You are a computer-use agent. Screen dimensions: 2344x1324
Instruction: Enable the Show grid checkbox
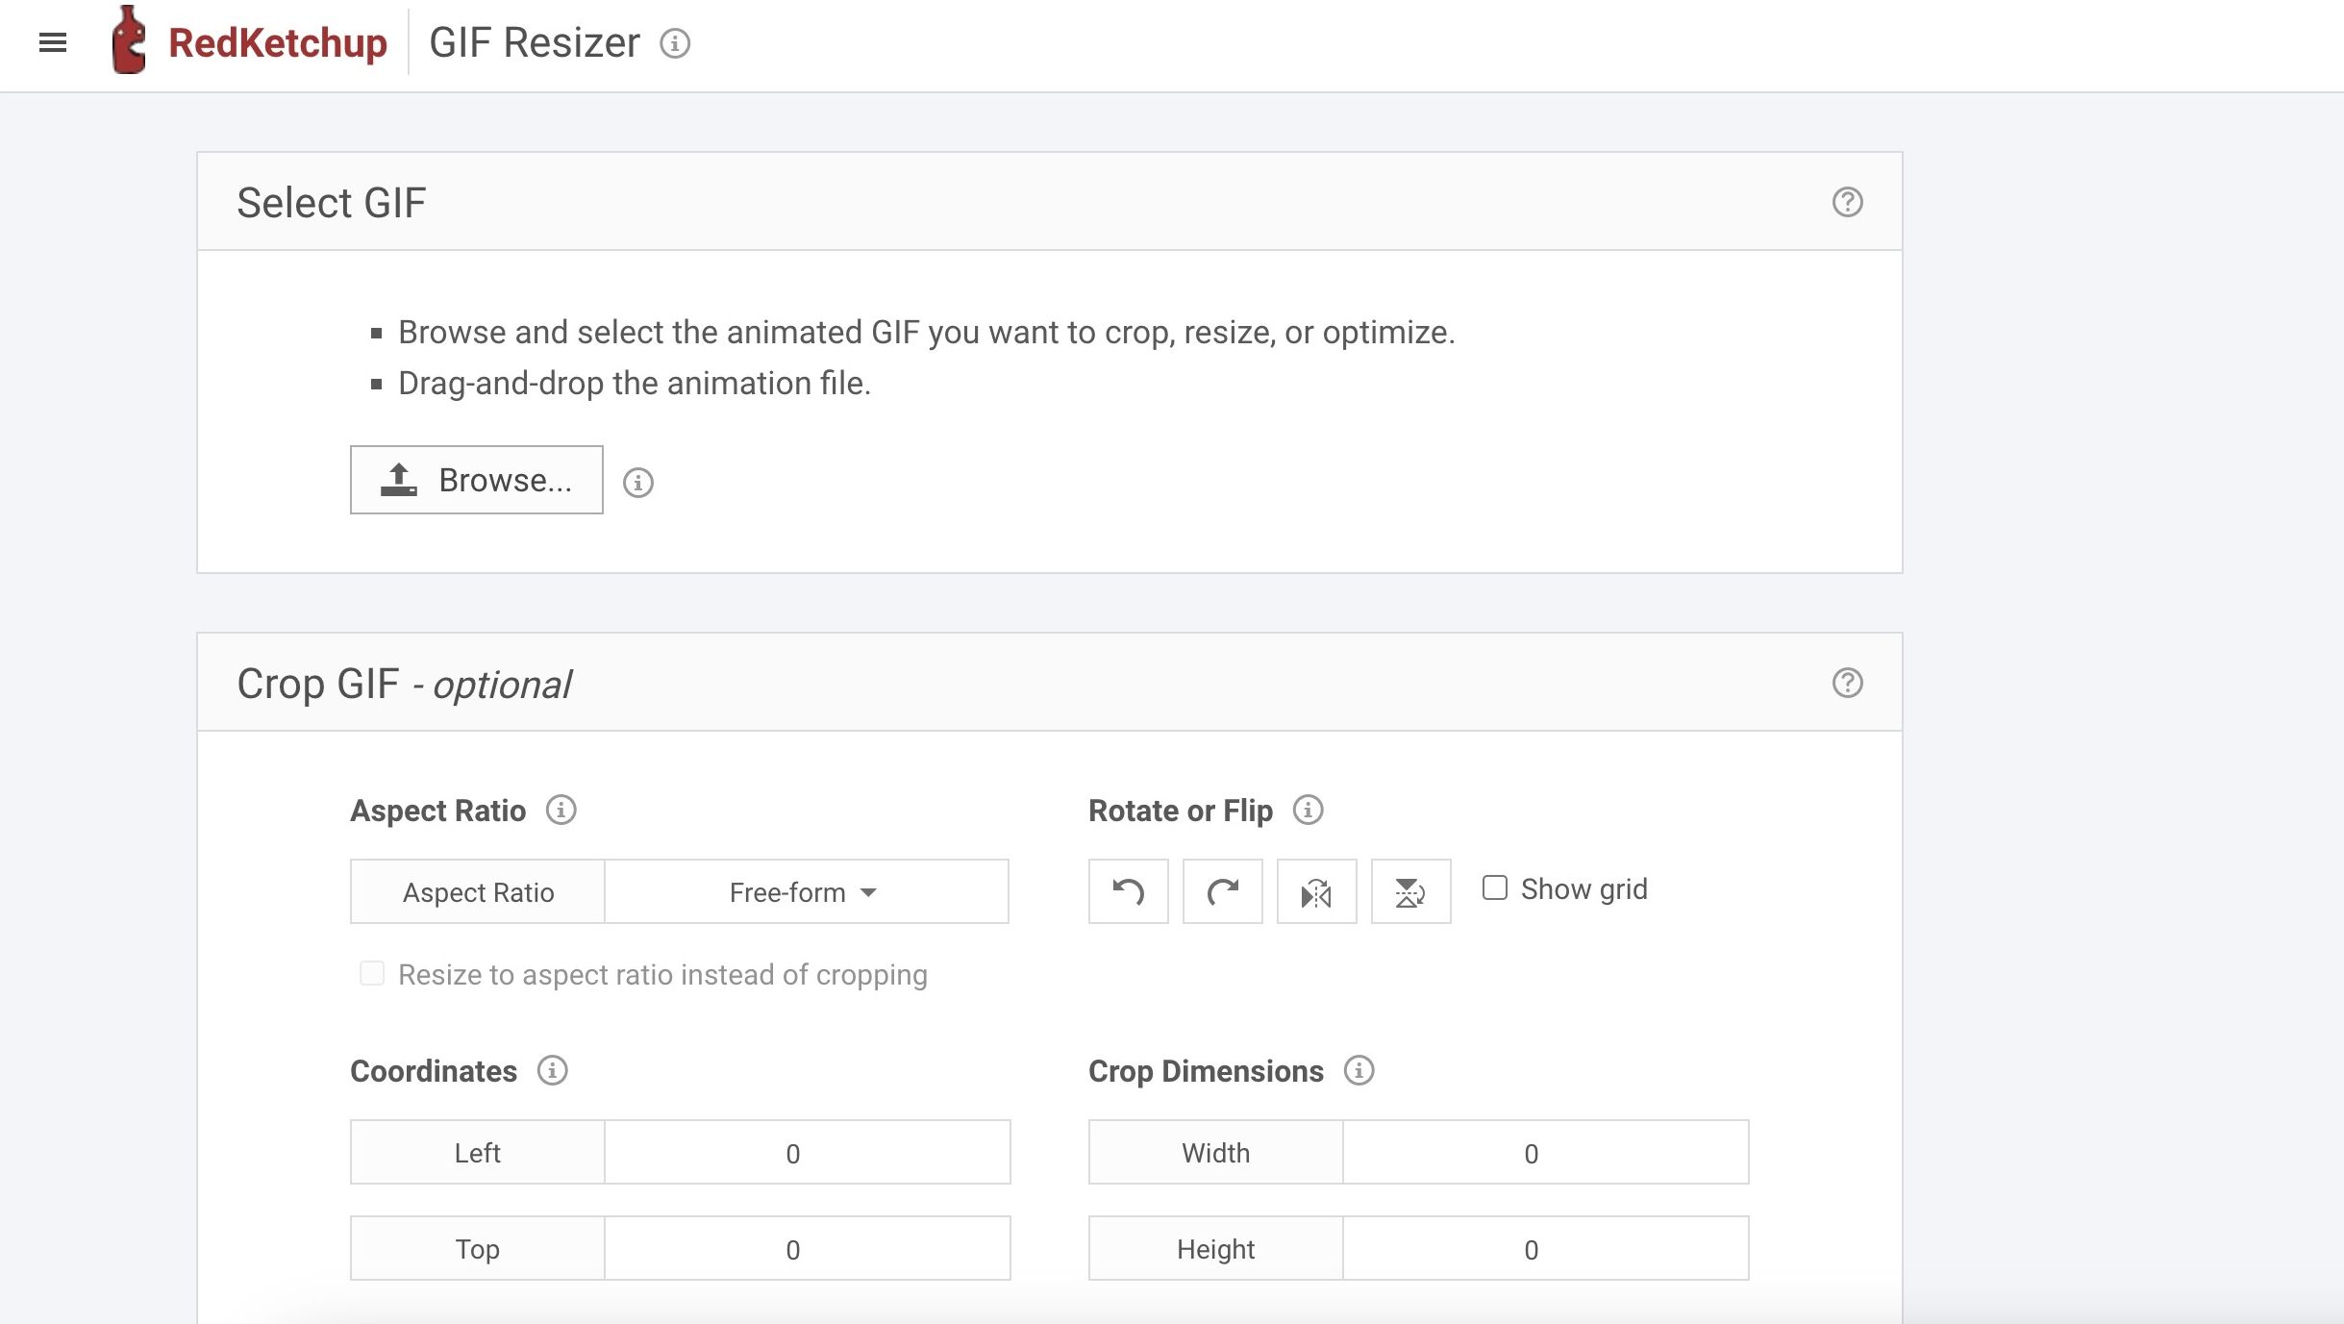point(1495,887)
